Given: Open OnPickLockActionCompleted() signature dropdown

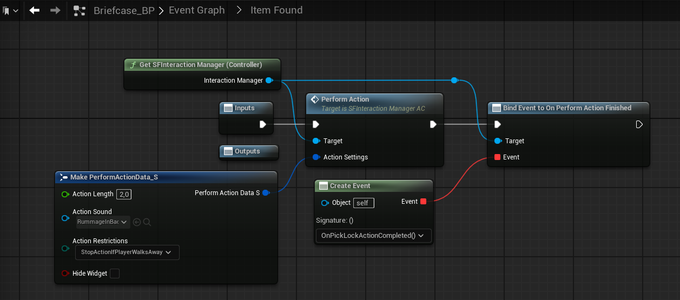Looking at the screenshot, I should point(373,236).
